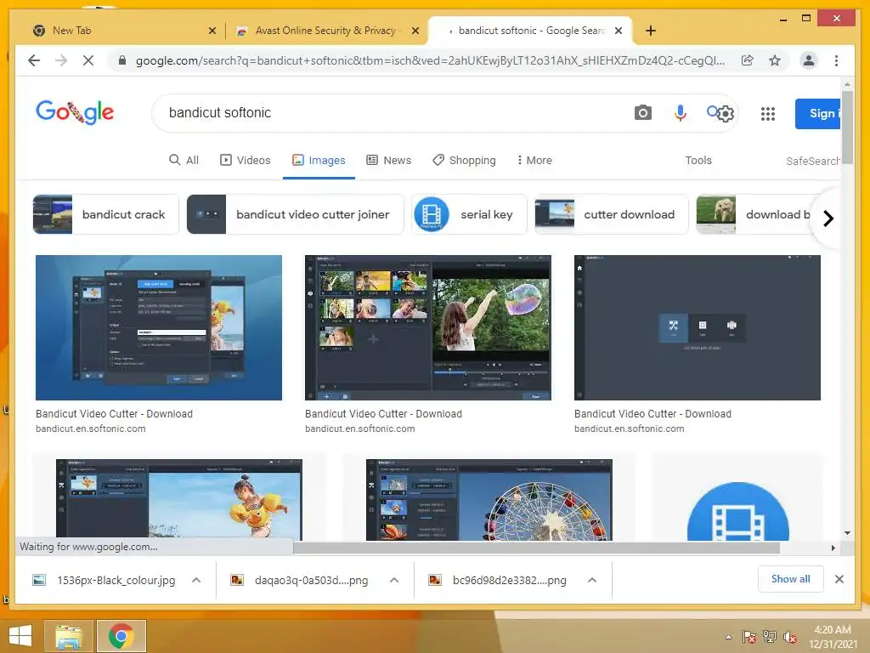870x653 pixels.
Task: Open the blue film icon thumbnail
Action: (738, 511)
